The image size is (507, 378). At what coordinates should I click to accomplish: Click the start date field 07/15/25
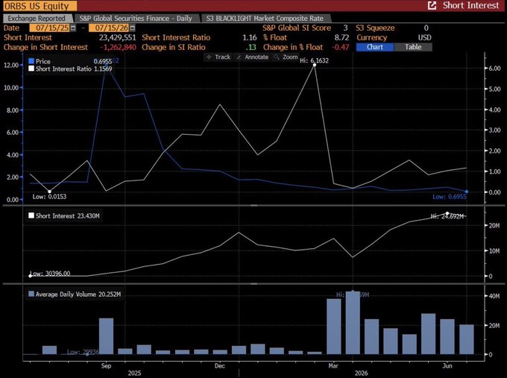point(50,28)
